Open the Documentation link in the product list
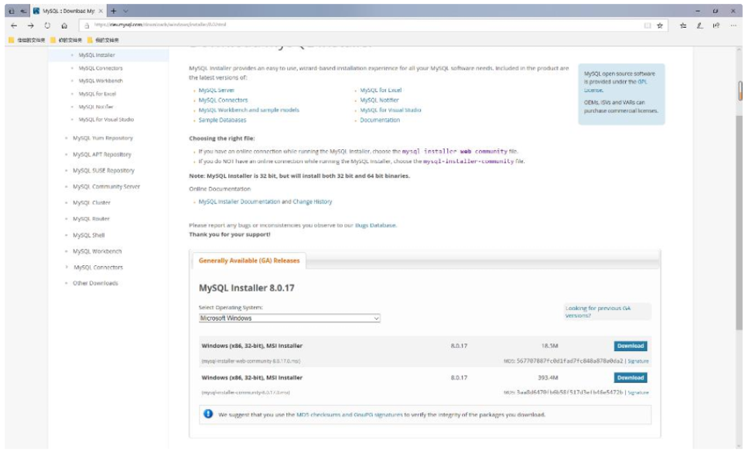 pyautogui.click(x=380, y=120)
